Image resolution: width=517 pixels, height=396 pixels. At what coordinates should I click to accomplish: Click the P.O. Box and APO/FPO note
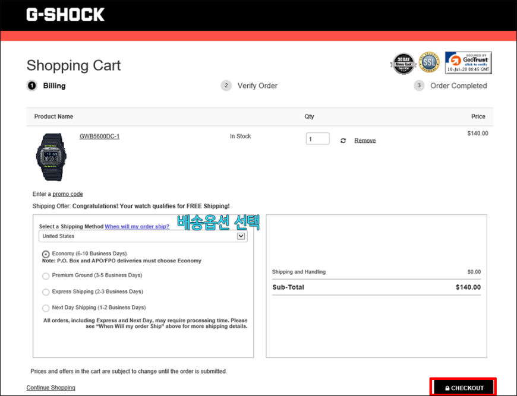[122, 261]
